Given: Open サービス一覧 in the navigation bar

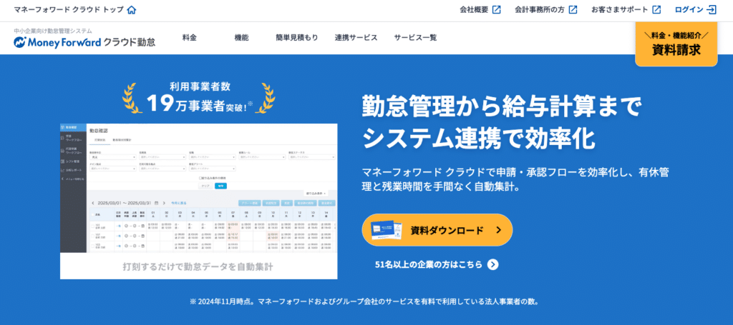Looking at the screenshot, I should pyautogui.click(x=415, y=38).
